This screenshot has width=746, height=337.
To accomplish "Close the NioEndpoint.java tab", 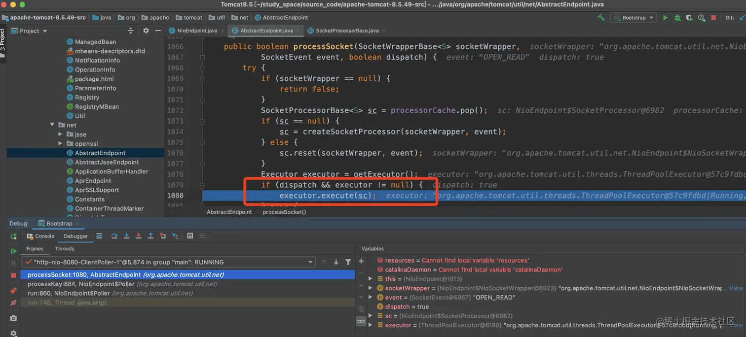I will pyautogui.click(x=223, y=31).
